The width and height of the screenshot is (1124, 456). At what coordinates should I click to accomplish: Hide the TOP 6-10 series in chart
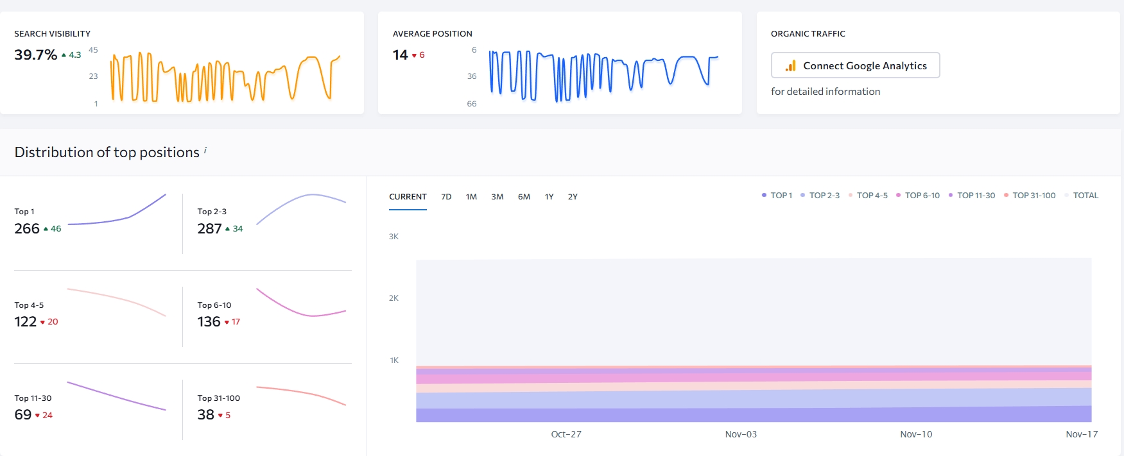(917, 196)
